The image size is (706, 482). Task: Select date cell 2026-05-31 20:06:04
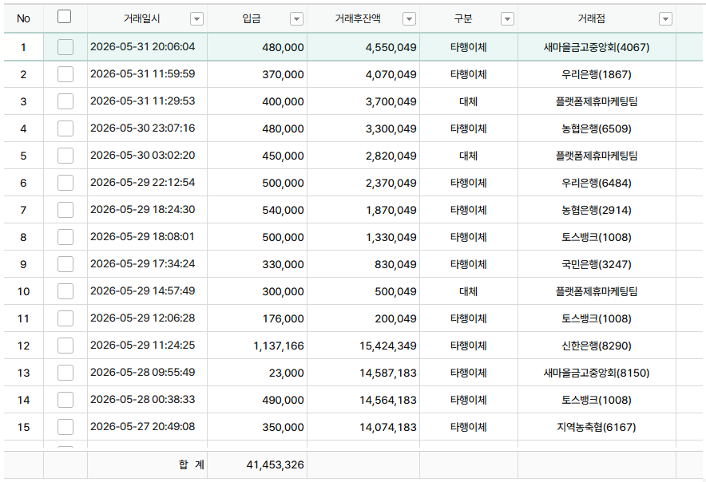(x=143, y=47)
